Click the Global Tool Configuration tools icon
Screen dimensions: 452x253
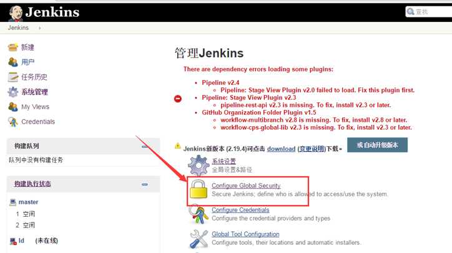(199, 239)
